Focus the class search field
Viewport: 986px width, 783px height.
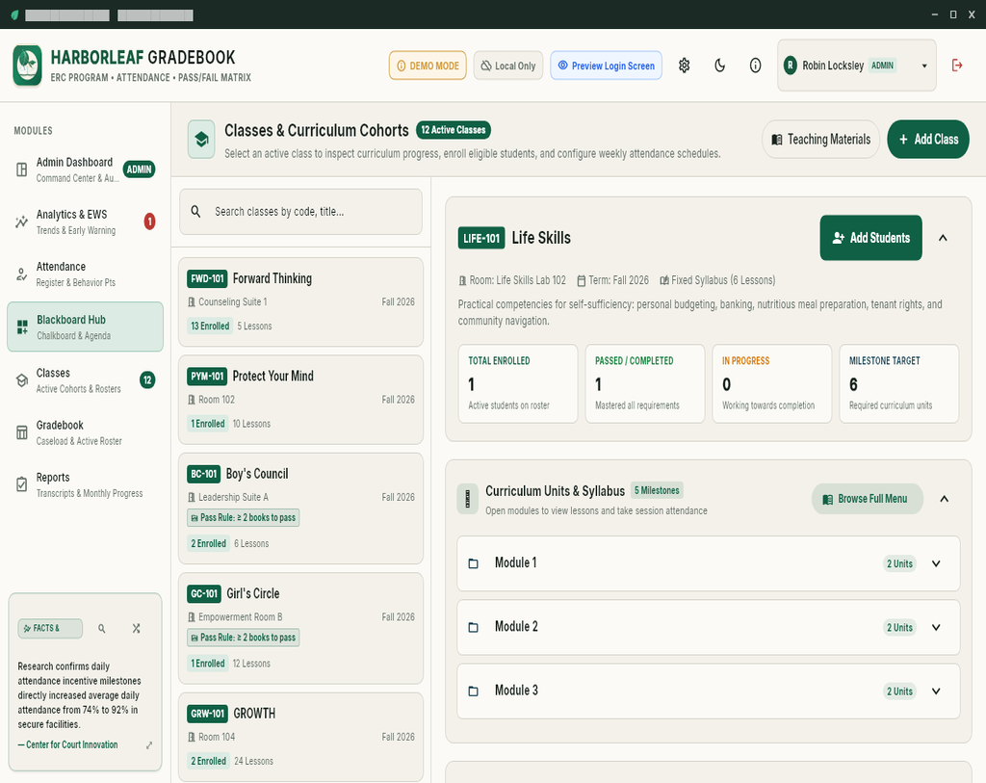(301, 212)
